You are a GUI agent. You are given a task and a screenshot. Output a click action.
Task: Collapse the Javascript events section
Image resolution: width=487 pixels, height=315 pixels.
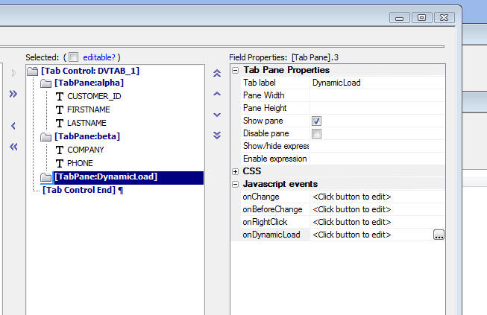[235, 185]
